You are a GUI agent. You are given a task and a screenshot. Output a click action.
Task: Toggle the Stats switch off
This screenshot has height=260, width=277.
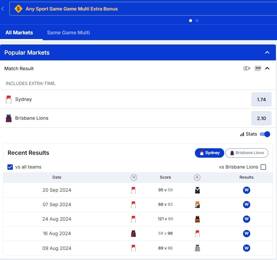tap(265, 134)
